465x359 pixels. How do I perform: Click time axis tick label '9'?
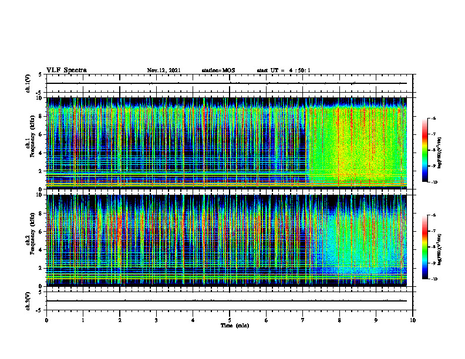pos(376,320)
